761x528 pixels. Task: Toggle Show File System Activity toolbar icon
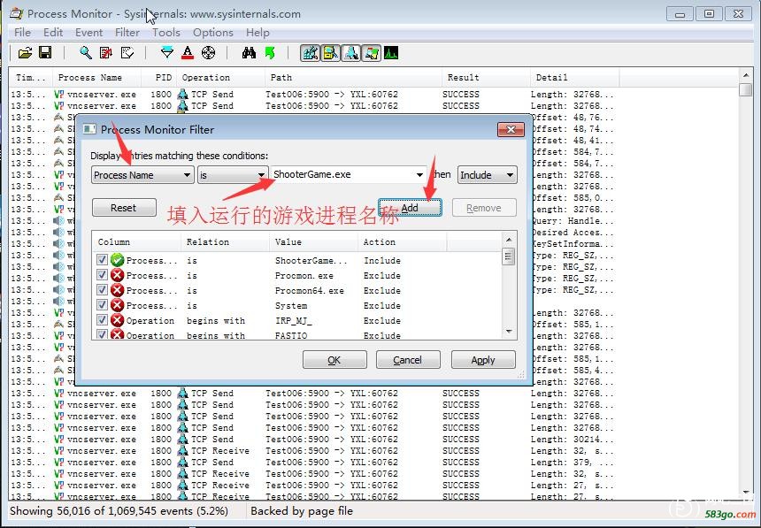pos(331,53)
